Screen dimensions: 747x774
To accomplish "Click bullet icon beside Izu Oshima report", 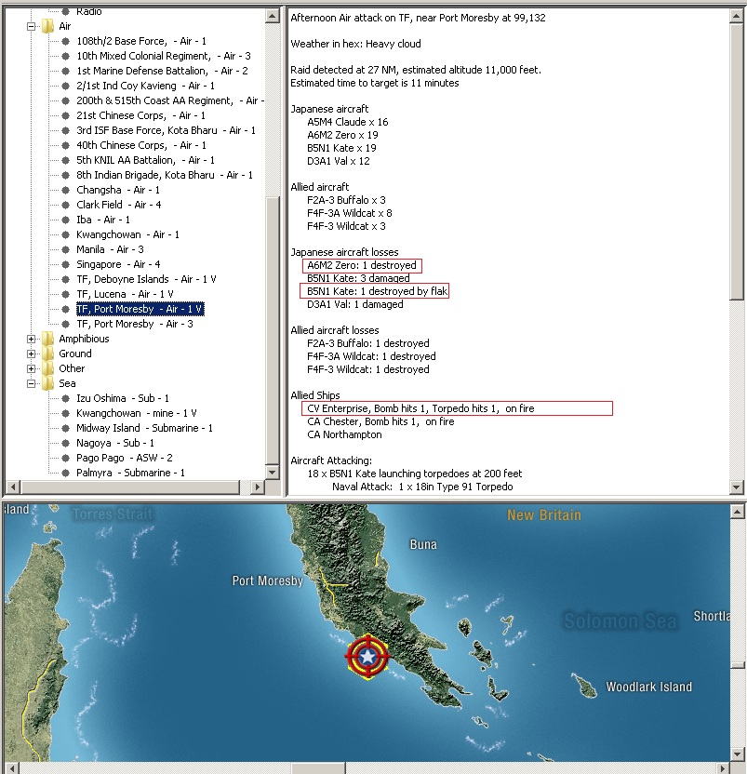I will tap(65, 398).
